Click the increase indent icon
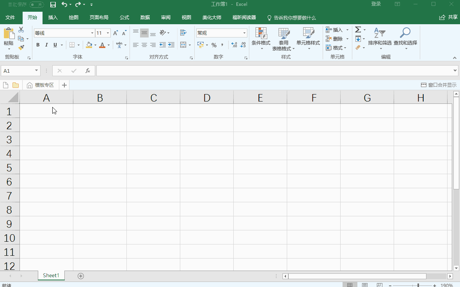The height and width of the screenshot is (287, 460). 171,45
